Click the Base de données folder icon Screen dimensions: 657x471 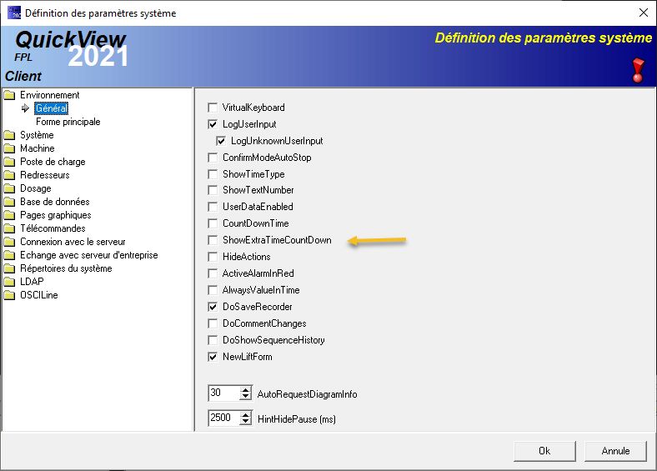[x=9, y=202]
